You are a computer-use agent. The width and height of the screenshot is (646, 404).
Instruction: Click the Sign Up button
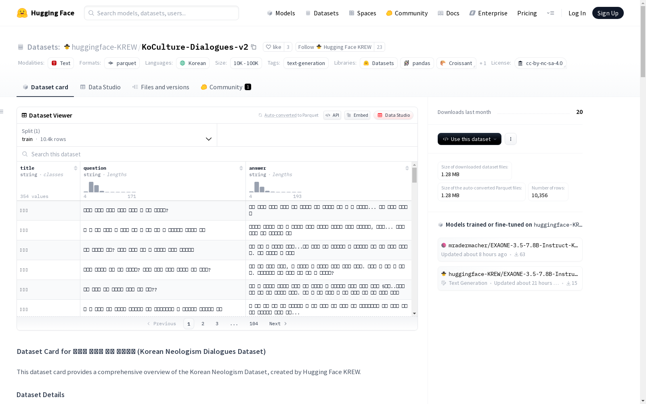[608, 13]
